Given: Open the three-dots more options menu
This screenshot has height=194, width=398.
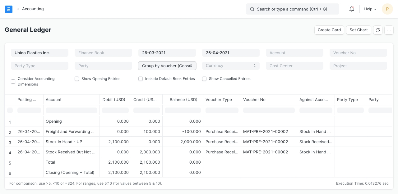Looking at the screenshot, I should coord(389,30).
